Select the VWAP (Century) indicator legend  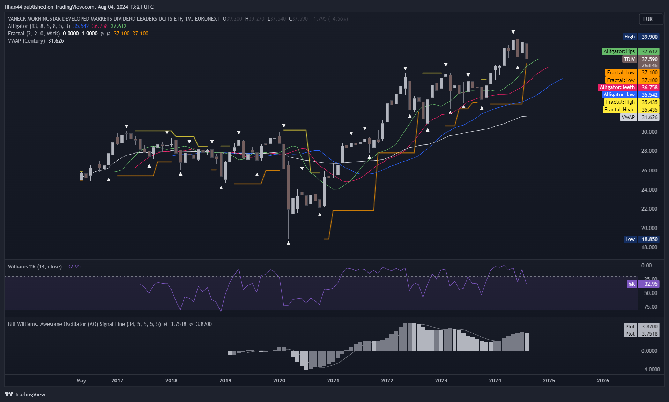27,41
